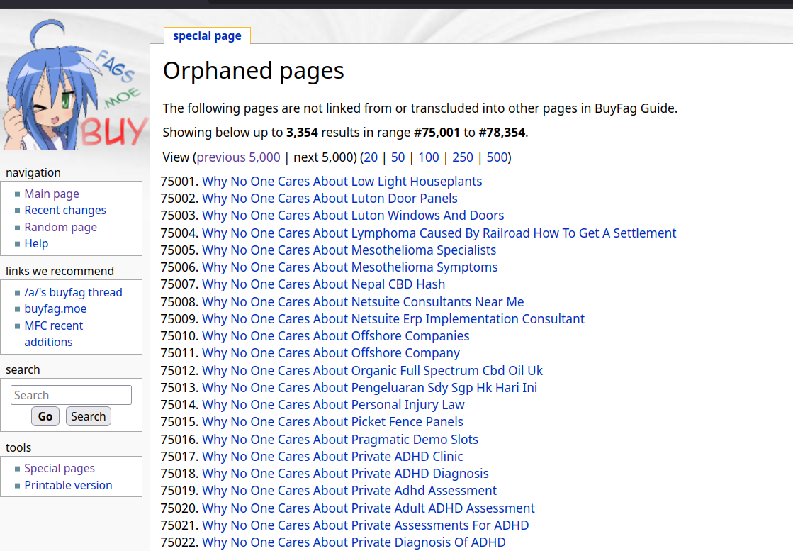Show 50 results per page
793x551 pixels.
[398, 157]
